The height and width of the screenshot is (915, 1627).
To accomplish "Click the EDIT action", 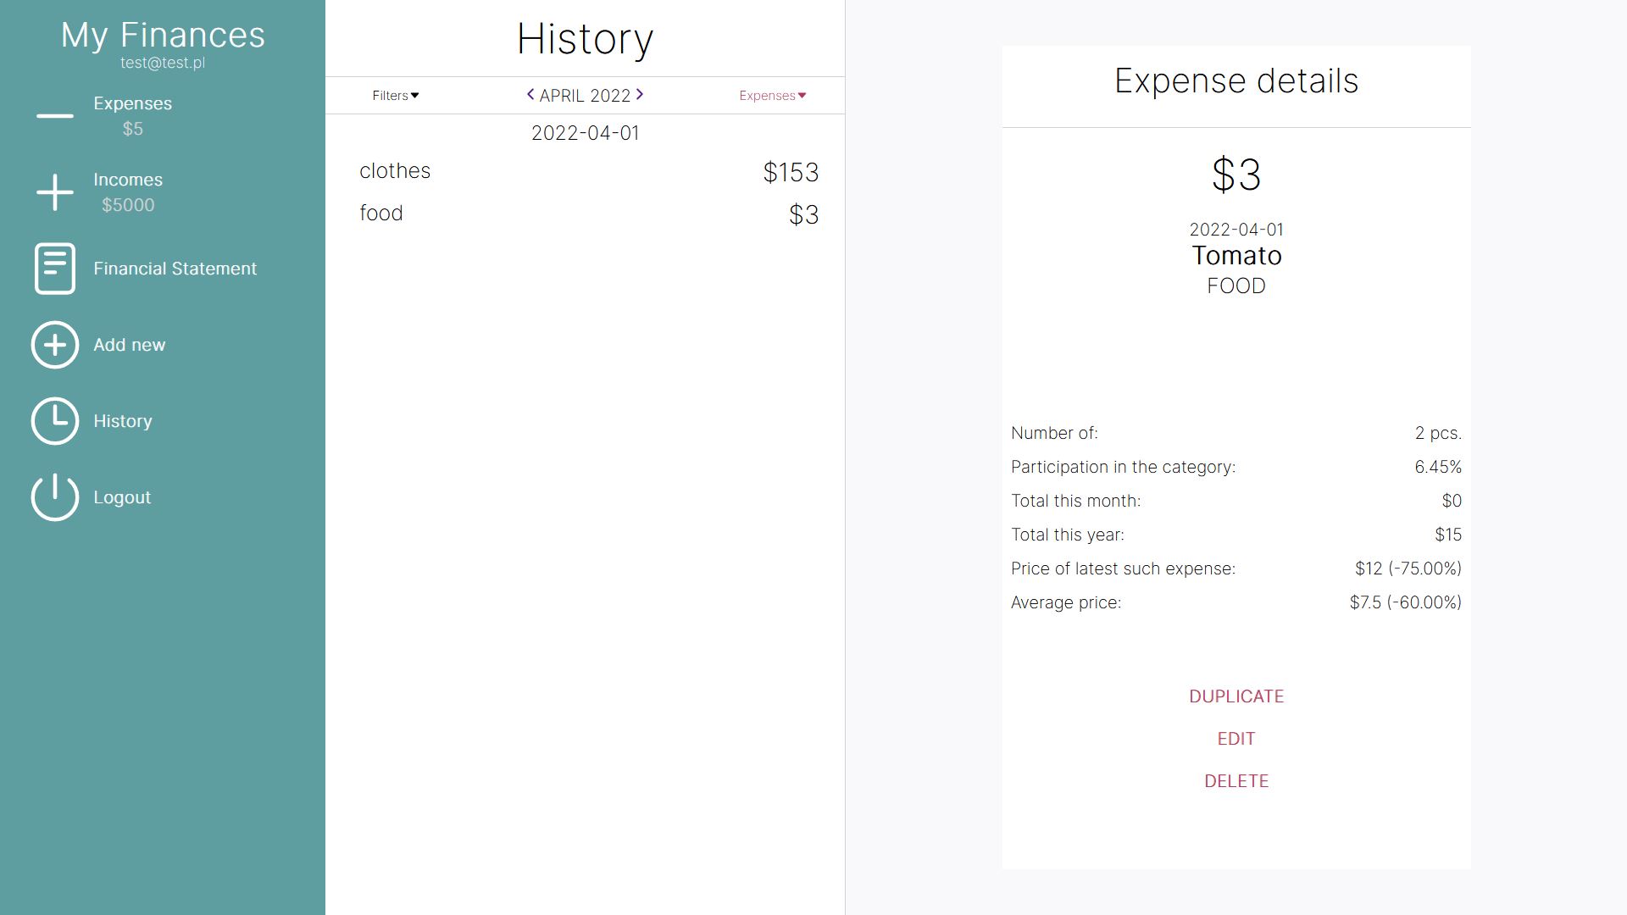I will [x=1236, y=738].
